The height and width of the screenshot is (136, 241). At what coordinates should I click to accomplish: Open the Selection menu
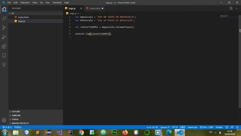[25, 3]
